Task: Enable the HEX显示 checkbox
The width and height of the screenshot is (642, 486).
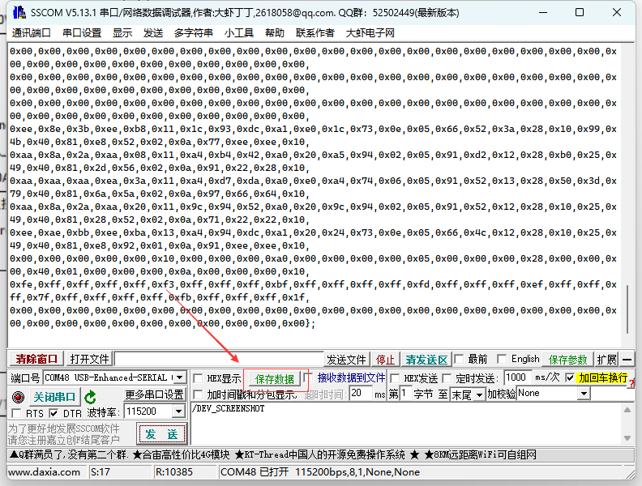Action: click(x=199, y=378)
